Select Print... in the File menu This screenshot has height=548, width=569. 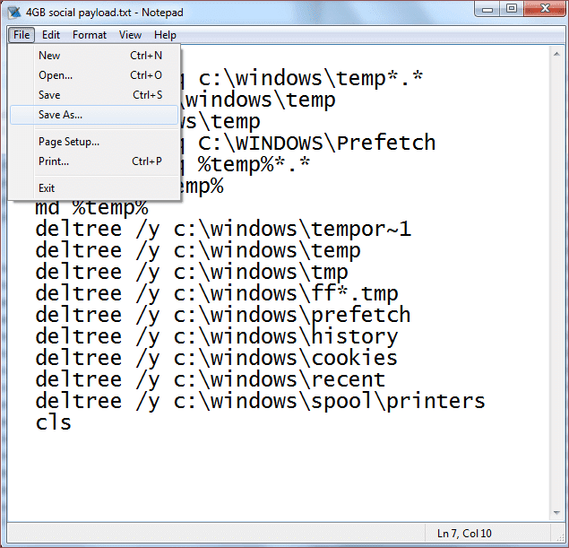(53, 161)
